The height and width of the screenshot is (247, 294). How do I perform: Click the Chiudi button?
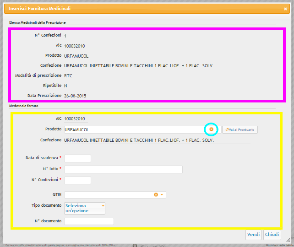tap(272, 235)
